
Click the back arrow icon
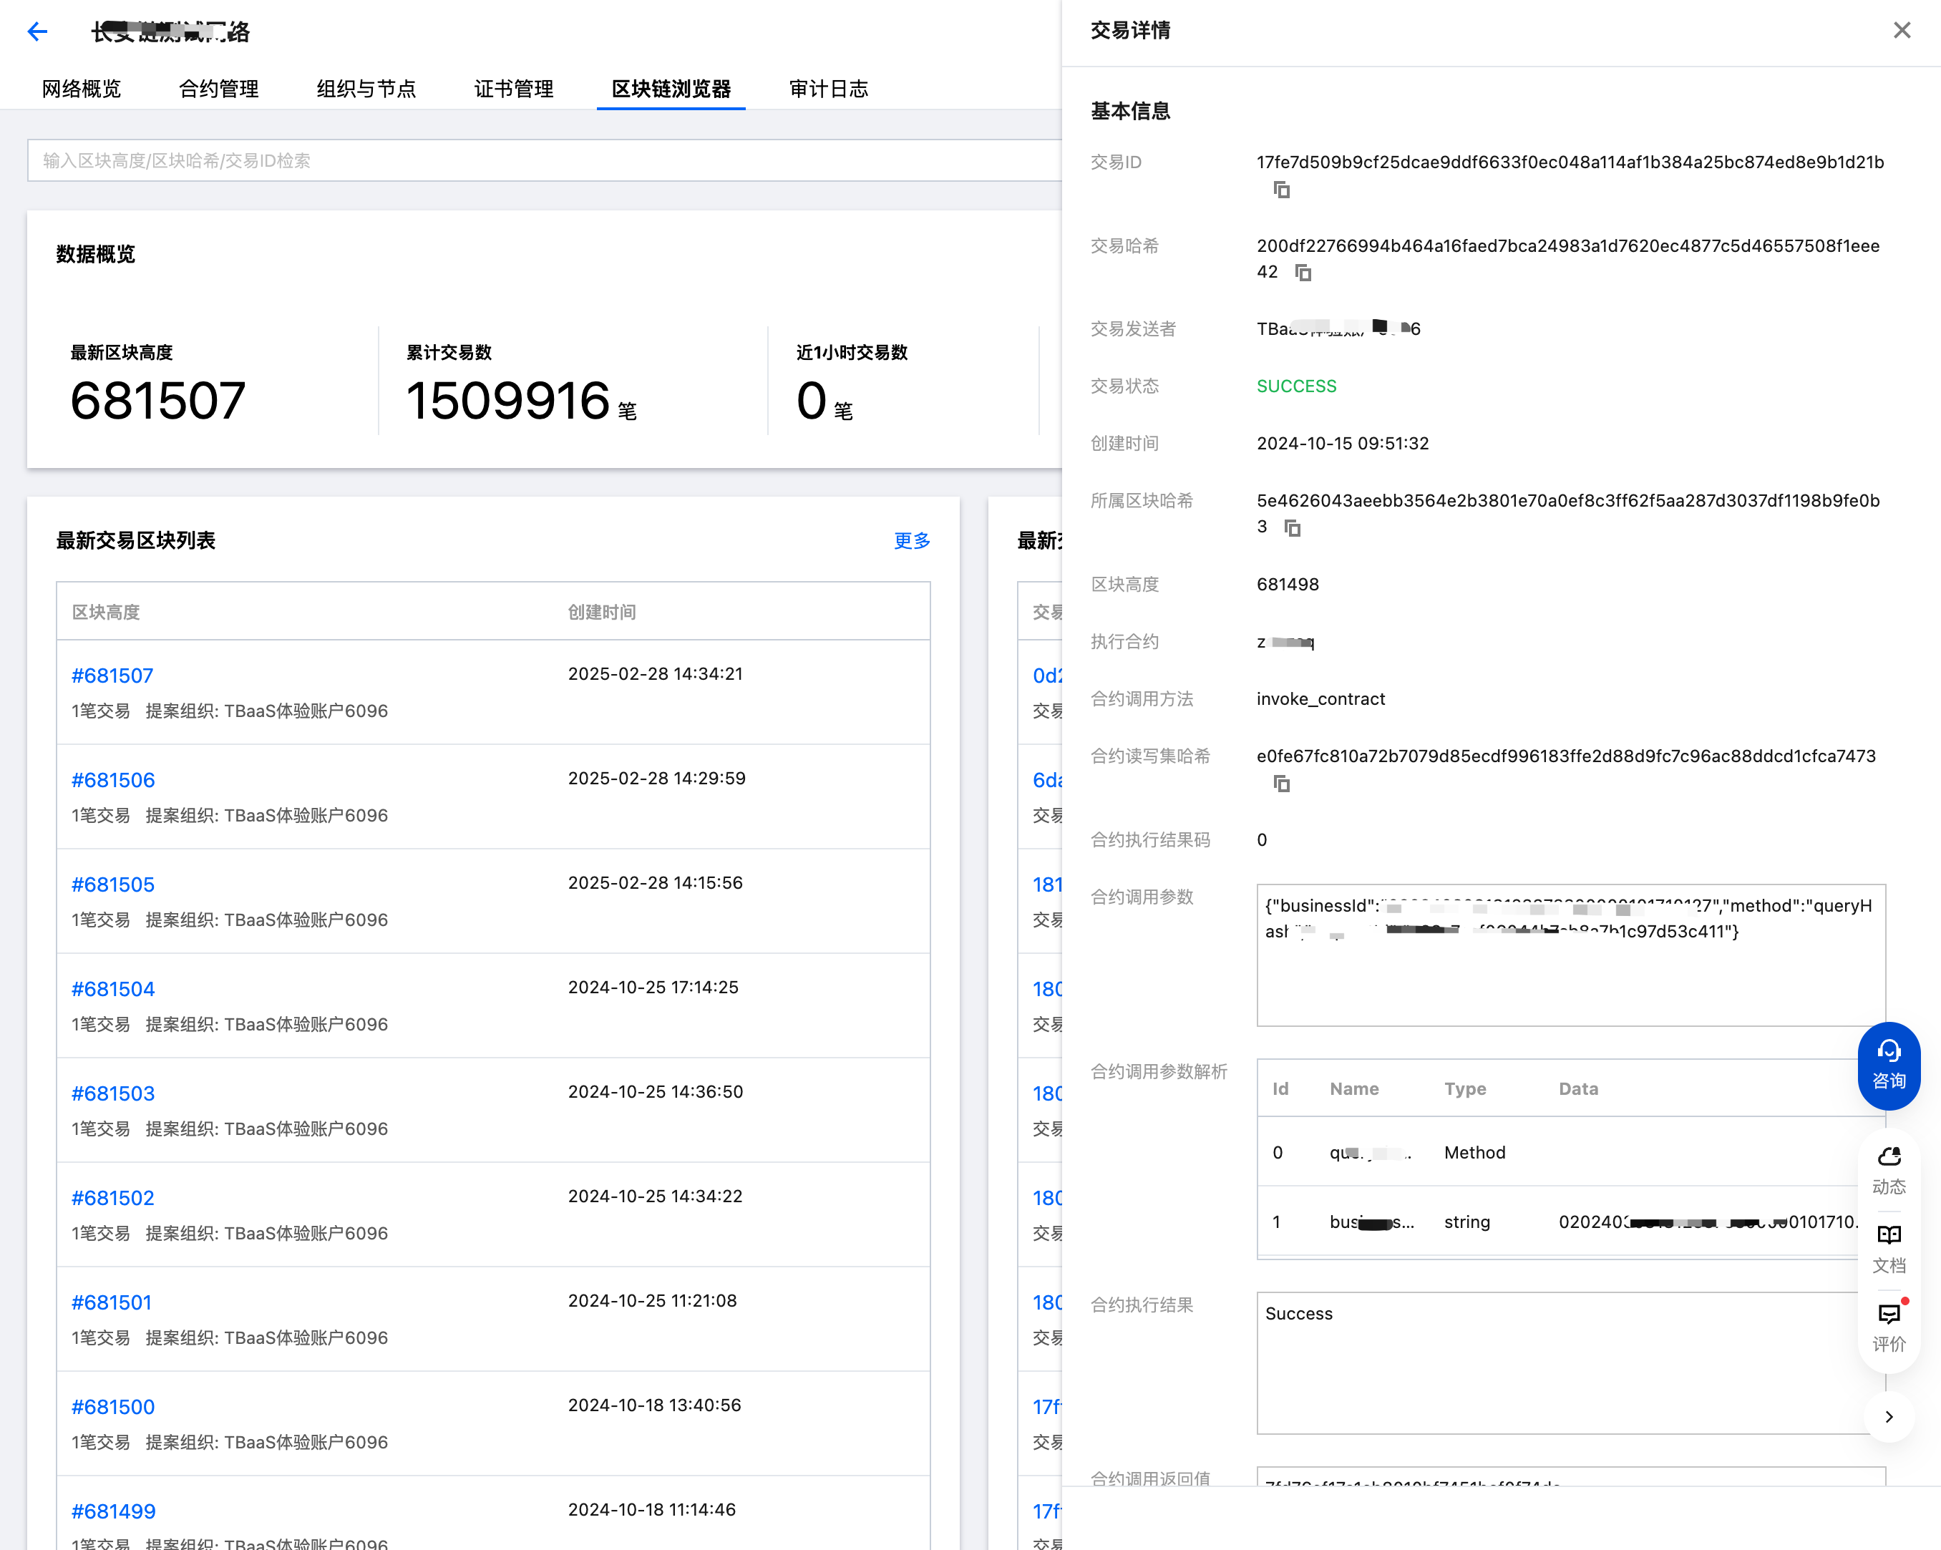click(x=37, y=32)
